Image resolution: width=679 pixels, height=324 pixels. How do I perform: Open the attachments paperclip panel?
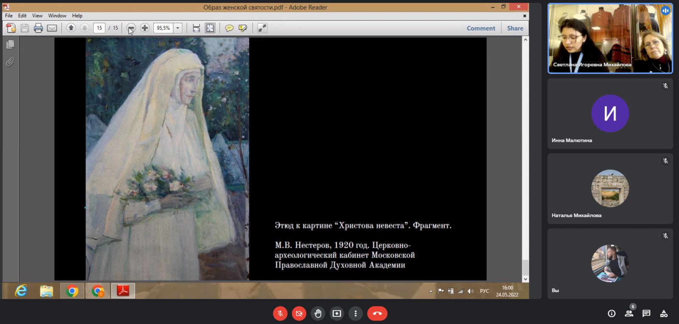coord(10,62)
